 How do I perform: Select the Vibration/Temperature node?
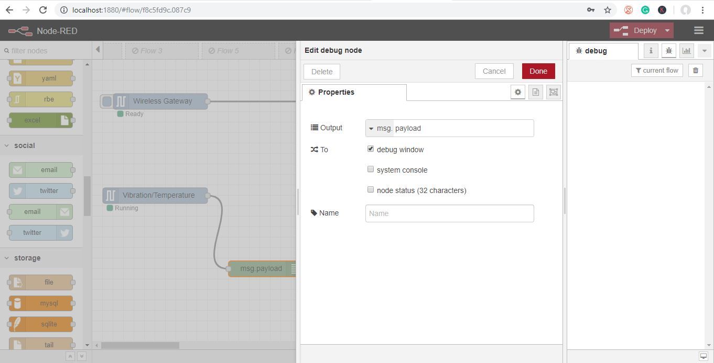155,195
